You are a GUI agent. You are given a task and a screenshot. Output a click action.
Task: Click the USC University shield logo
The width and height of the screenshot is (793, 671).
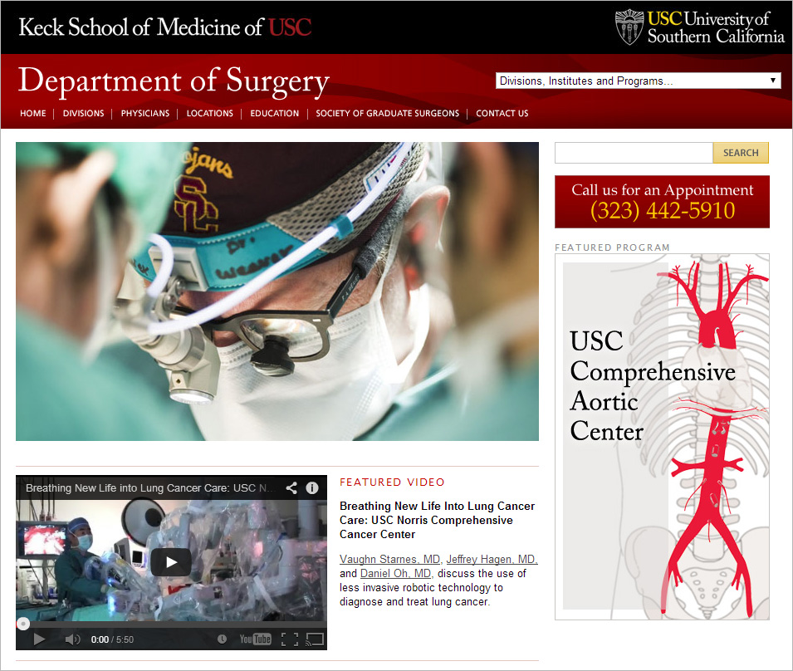tap(629, 27)
